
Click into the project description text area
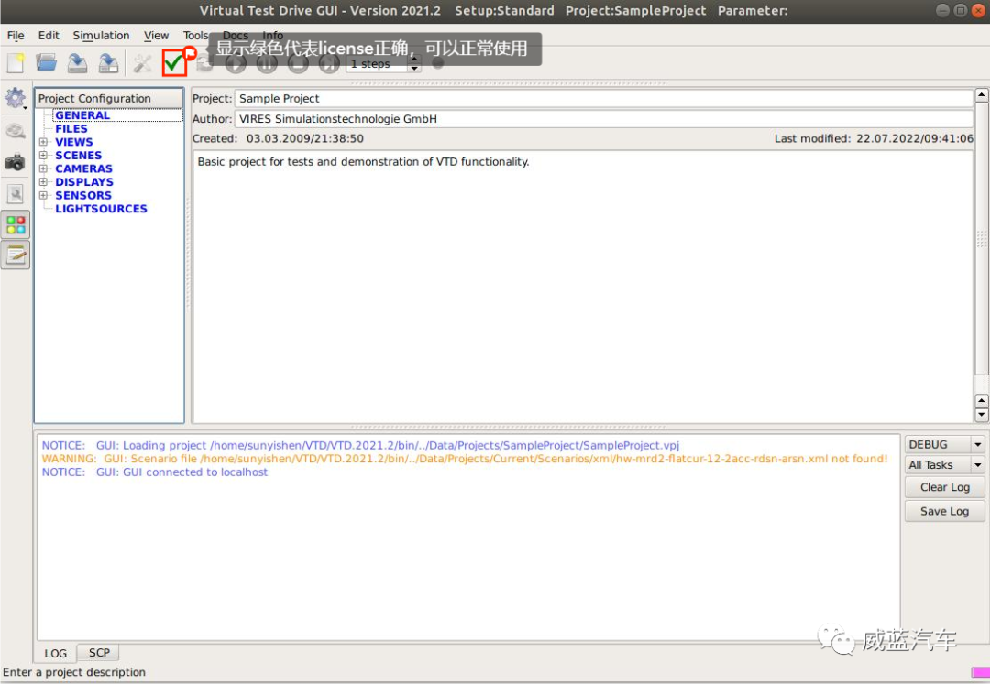tap(582, 286)
